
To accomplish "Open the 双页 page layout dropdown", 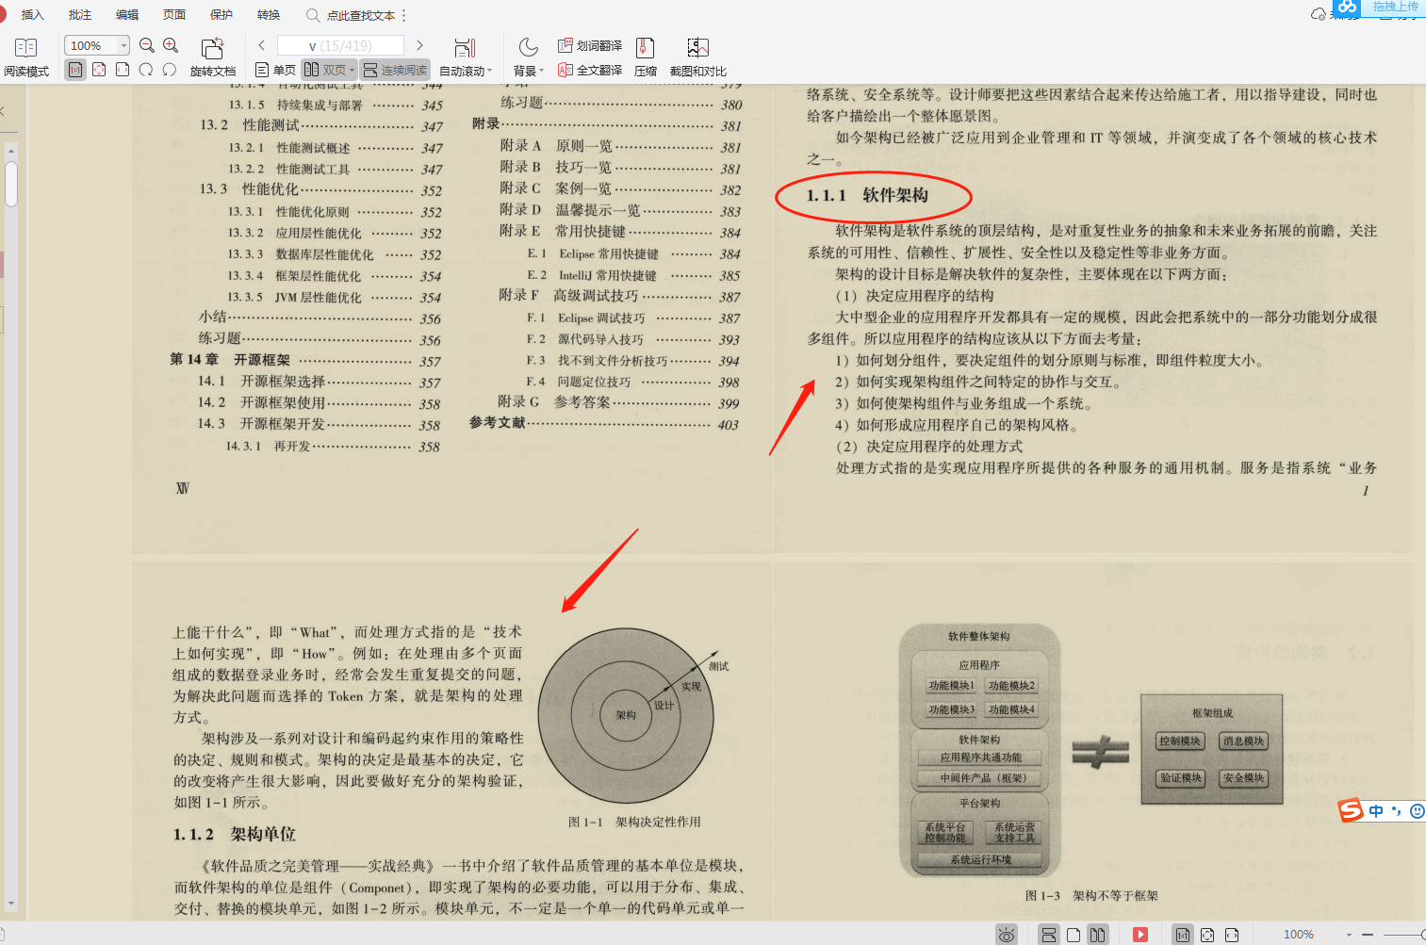I will [x=351, y=69].
